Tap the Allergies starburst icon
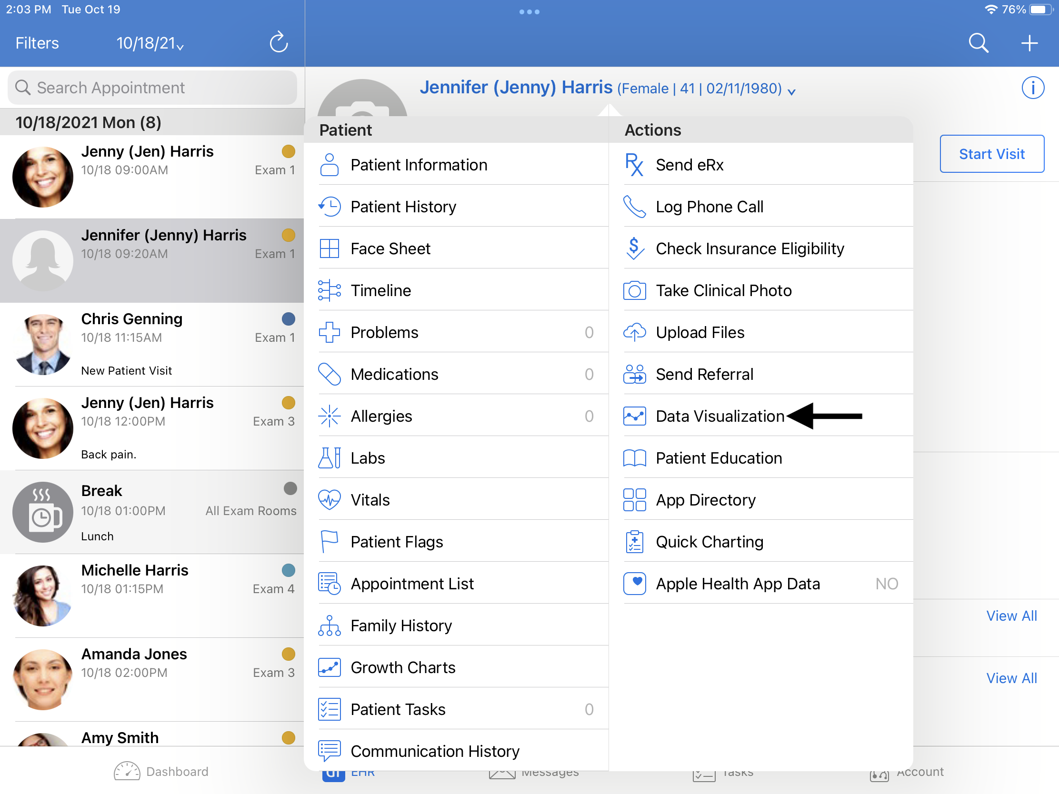1059x794 pixels. point(329,416)
